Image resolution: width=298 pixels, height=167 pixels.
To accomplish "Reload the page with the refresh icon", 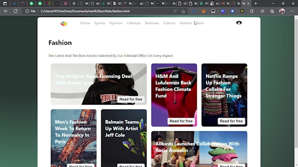I will click(x=15, y=11).
